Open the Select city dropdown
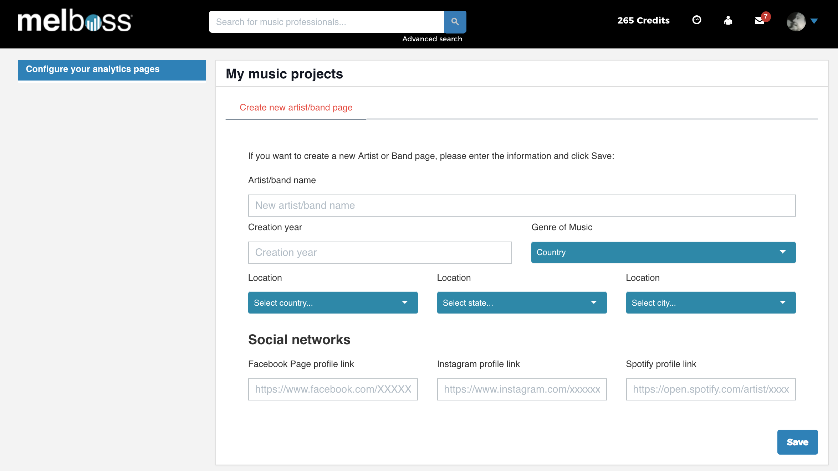 [x=711, y=303]
